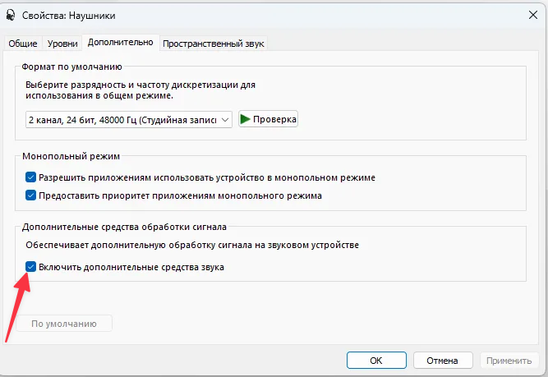Click the label text Включить дополнительные средства звука
The width and height of the screenshot is (548, 377).
click(x=131, y=267)
